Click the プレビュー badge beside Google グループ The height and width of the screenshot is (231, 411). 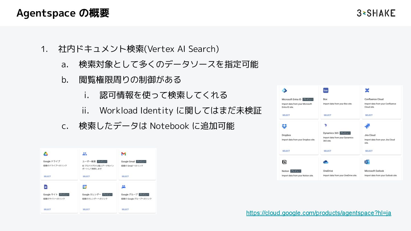144,194
